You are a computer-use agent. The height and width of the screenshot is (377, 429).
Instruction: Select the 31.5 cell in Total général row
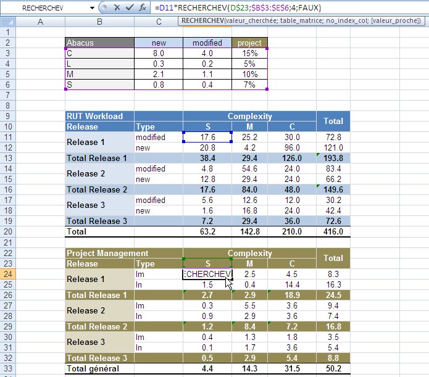coord(292,368)
